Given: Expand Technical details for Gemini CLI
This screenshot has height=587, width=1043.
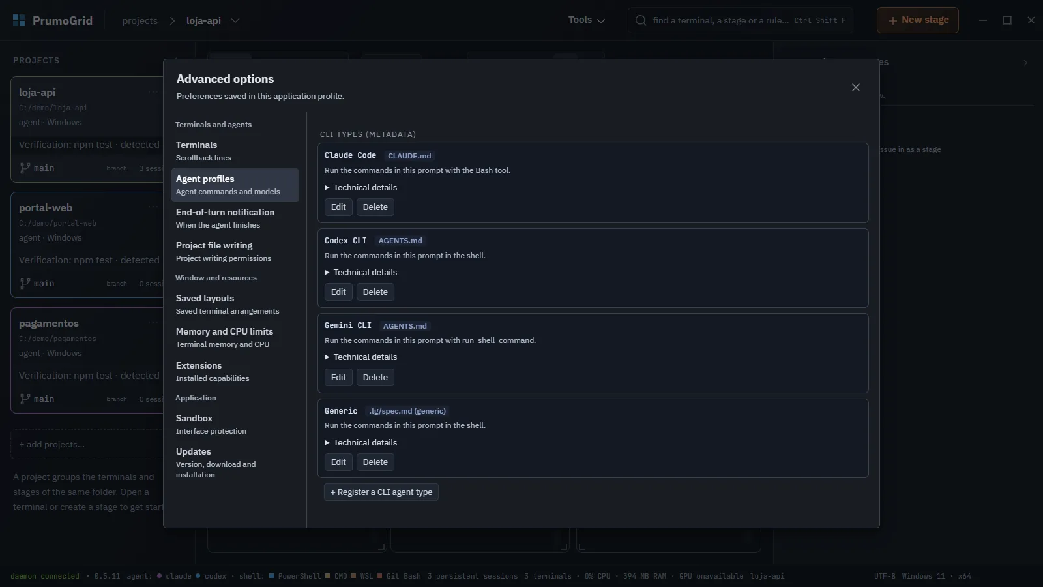Looking at the screenshot, I should click(361, 357).
